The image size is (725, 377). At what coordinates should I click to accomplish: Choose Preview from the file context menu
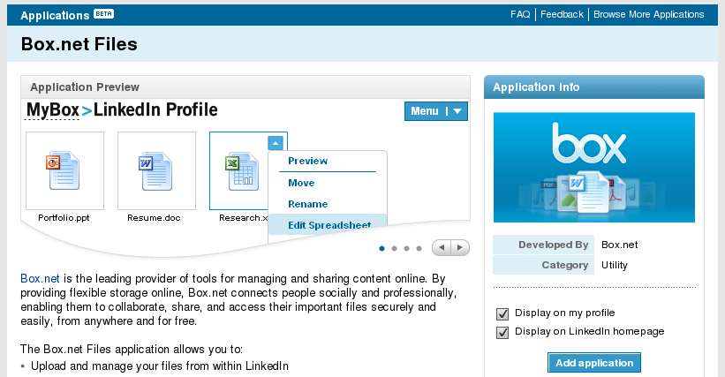(x=307, y=161)
